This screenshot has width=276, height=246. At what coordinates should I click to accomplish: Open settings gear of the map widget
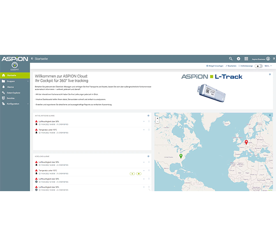270,115
